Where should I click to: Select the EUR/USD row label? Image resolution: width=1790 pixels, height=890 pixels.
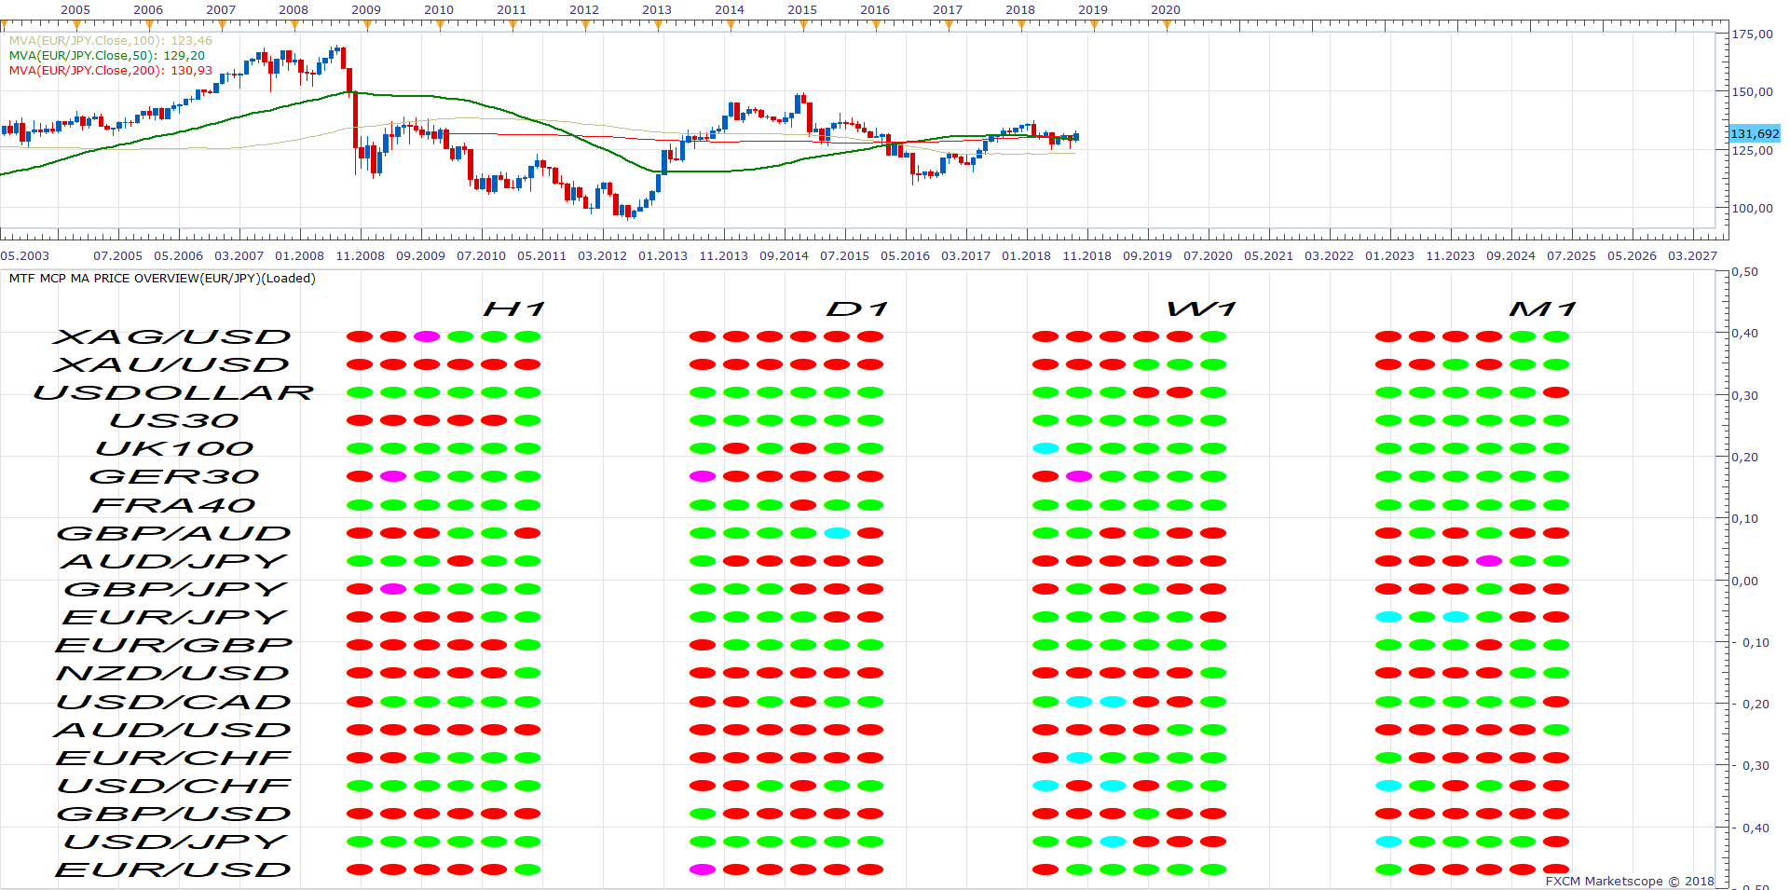point(173,870)
